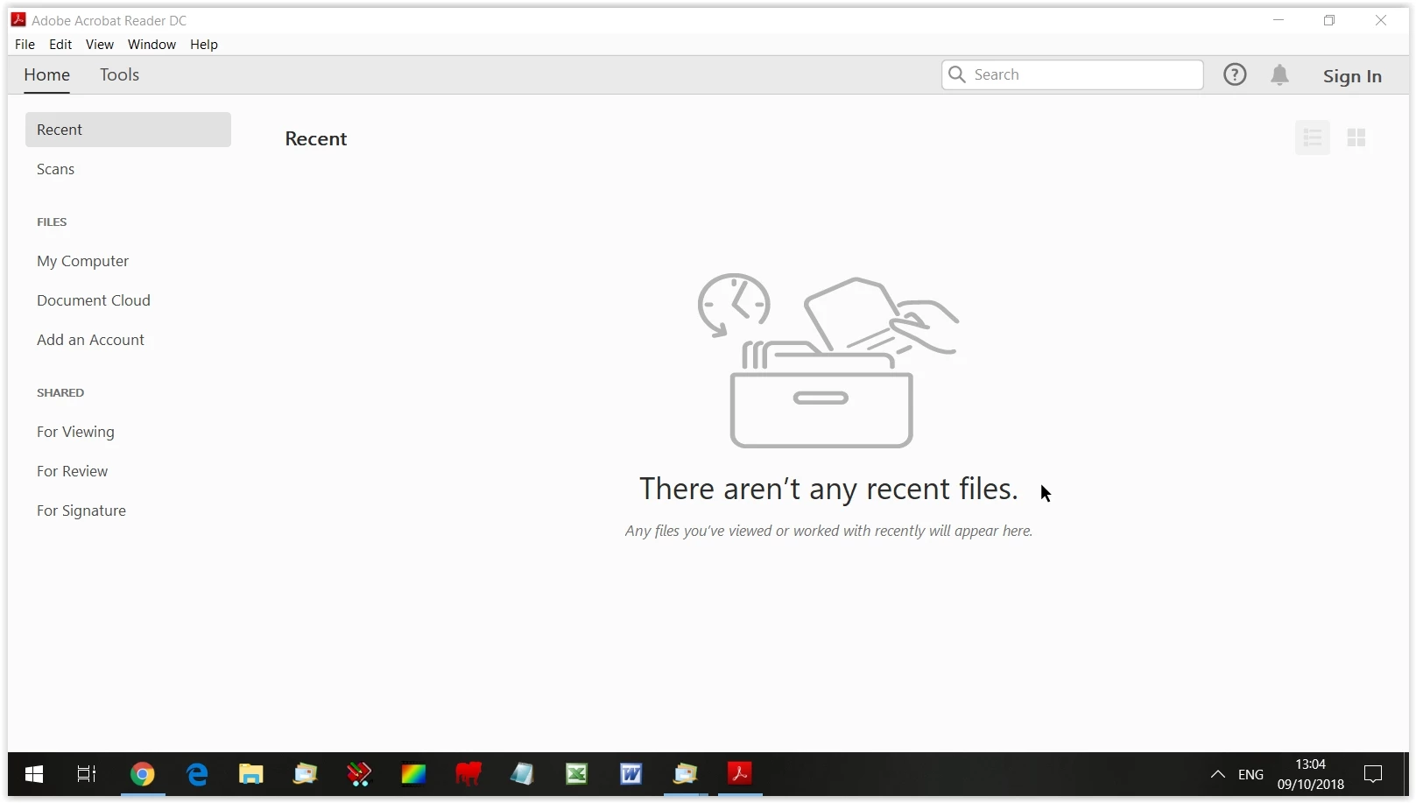Click the Adobe Acrobat title bar logo
The image size is (1416, 803).
18,20
